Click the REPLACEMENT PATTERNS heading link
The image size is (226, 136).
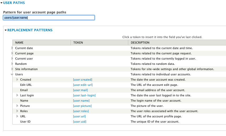tap(30, 30)
